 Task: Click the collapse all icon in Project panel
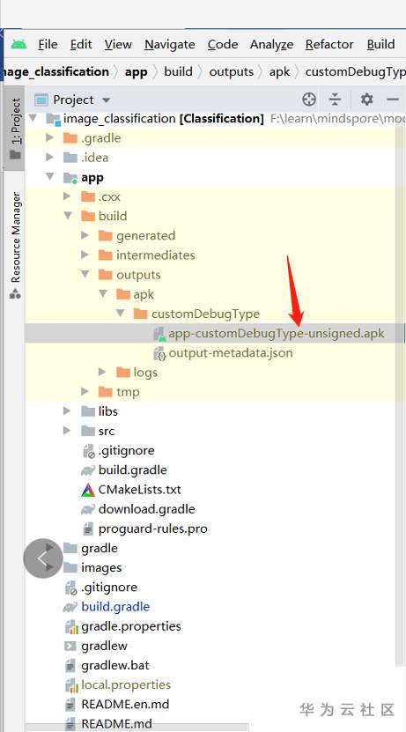point(335,100)
